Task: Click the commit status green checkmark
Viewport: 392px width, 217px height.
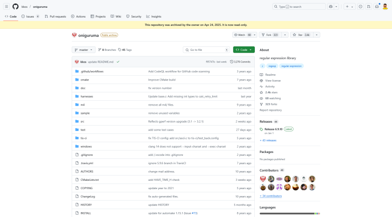Action: coord(118,62)
